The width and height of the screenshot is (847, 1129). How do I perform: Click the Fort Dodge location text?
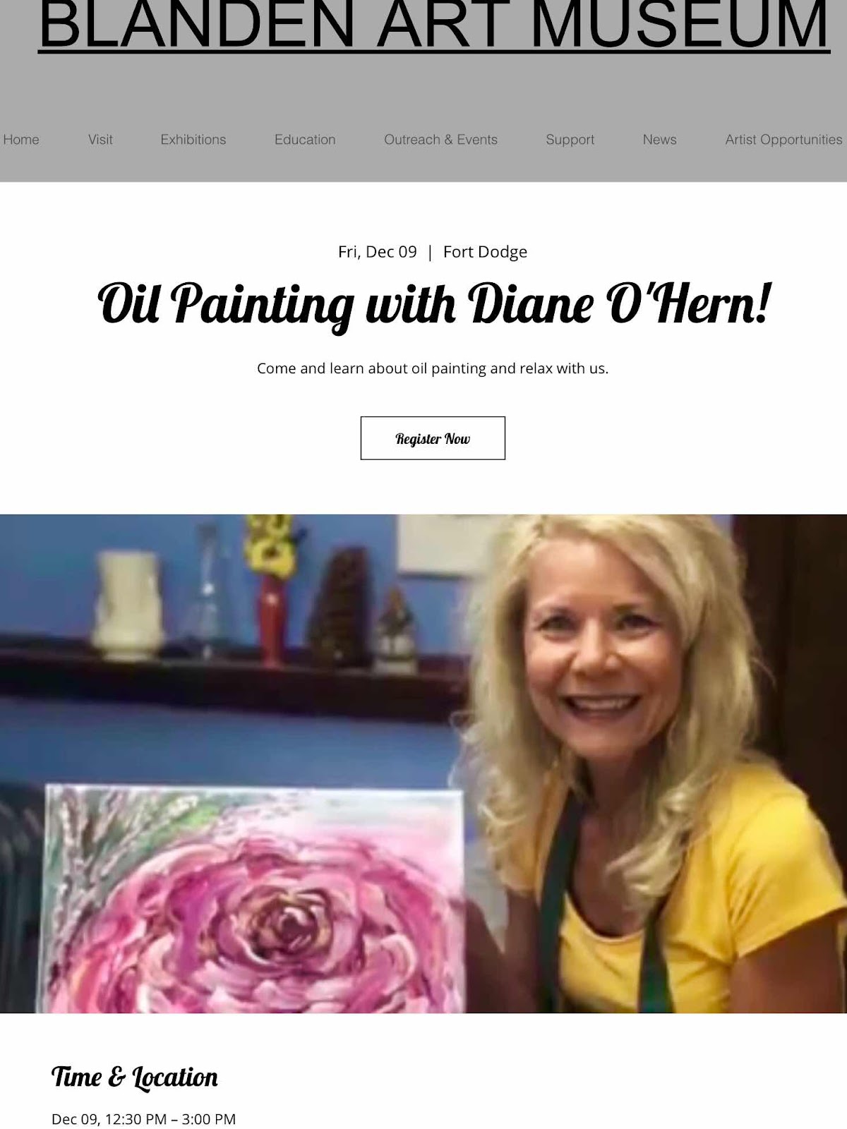[485, 252]
